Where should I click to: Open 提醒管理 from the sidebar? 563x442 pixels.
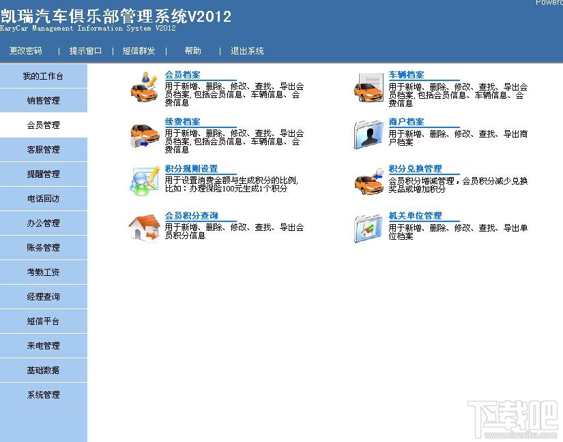pyautogui.click(x=44, y=174)
